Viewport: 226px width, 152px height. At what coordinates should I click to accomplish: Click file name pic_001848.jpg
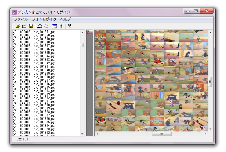pyautogui.click(x=44, y=42)
